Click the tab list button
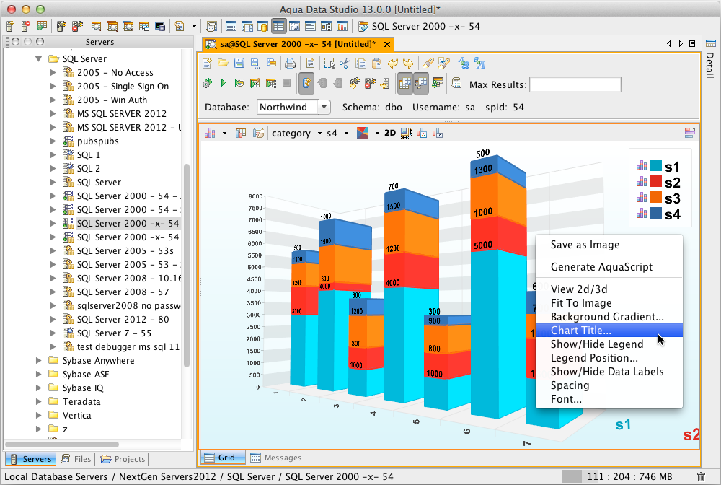The width and height of the screenshot is (721, 485). pyautogui.click(x=692, y=44)
